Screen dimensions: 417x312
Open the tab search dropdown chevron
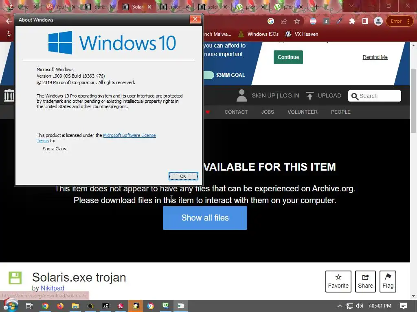tap(351, 6)
